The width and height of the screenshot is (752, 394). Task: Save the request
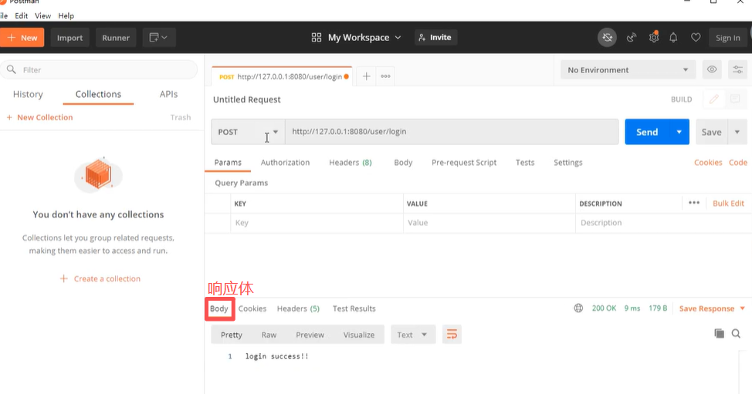pyautogui.click(x=712, y=132)
